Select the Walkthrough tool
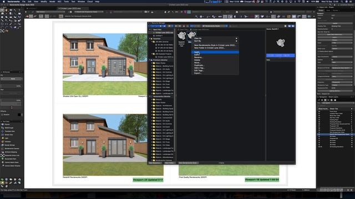Image resolution: width=355 pixels, height=199 pixels. 9,128
